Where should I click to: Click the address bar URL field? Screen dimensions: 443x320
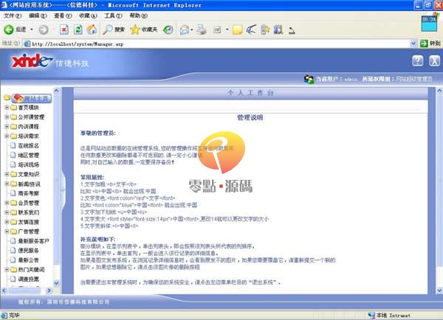tap(220, 44)
